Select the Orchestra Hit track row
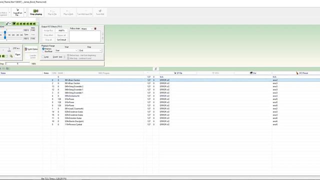The width and height of the screenshot is (320, 180). pos(160,96)
